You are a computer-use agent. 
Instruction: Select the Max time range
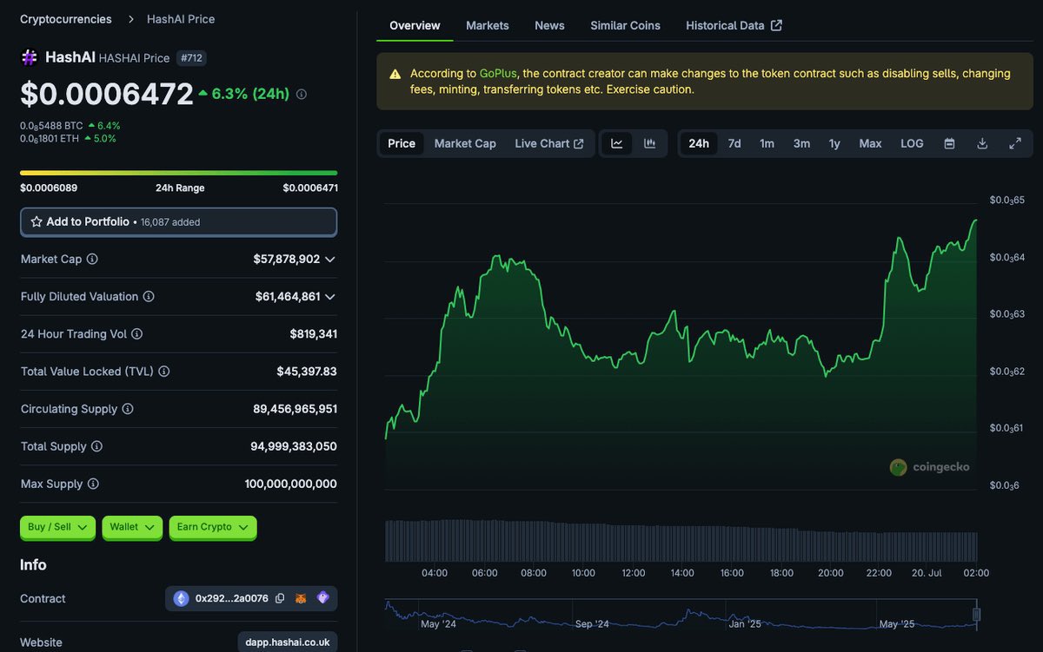pos(870,143)
